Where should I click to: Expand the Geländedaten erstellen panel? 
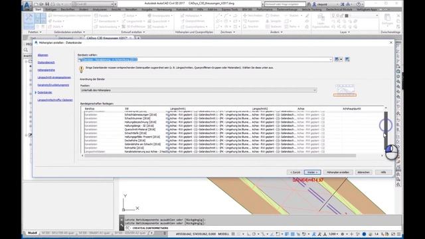tap(69, 32)
